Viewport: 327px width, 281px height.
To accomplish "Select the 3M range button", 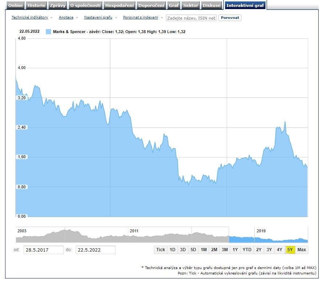I will 225,250.
